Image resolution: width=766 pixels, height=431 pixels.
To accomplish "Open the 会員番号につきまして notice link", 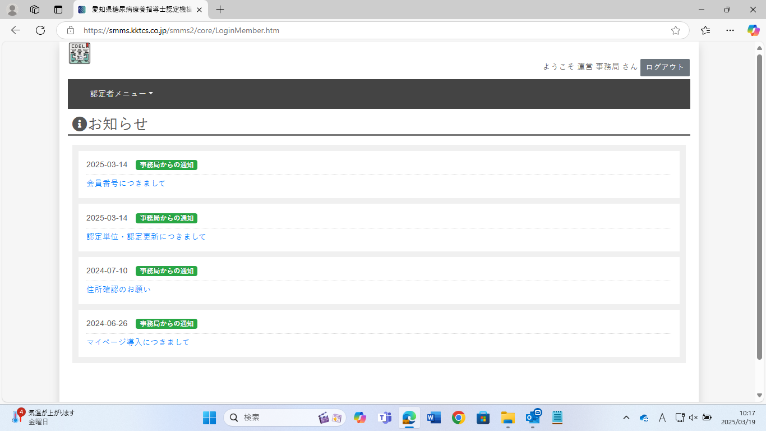I will tap(126, 184).
